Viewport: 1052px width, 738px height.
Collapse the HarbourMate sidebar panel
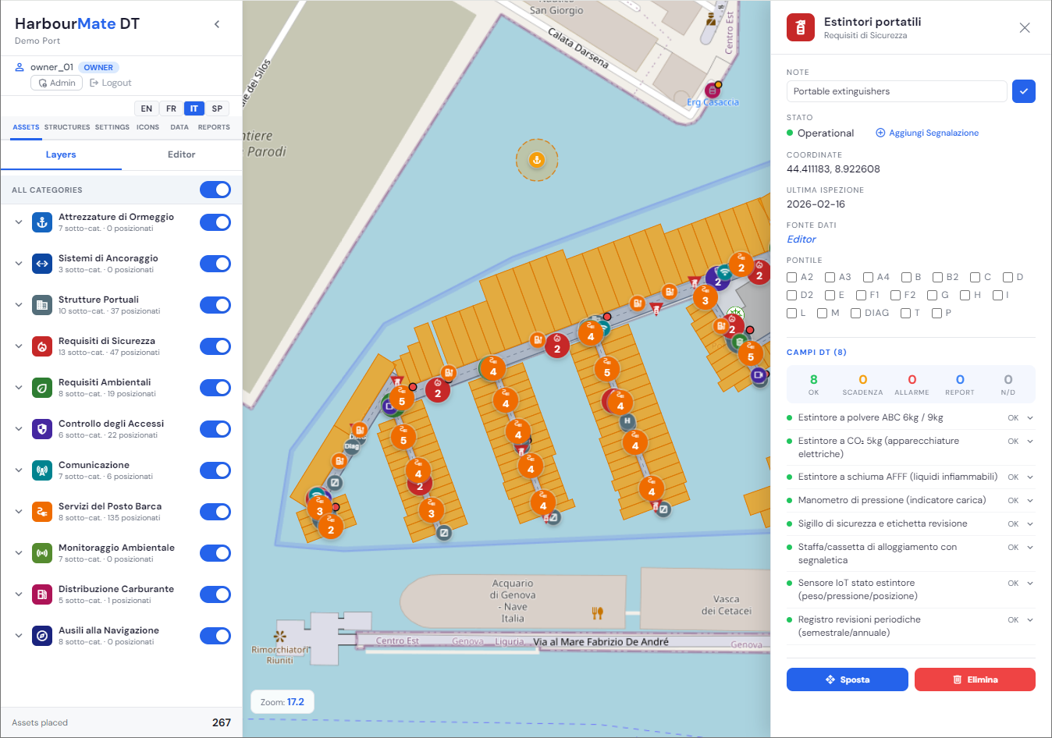(x=216, y=23)
